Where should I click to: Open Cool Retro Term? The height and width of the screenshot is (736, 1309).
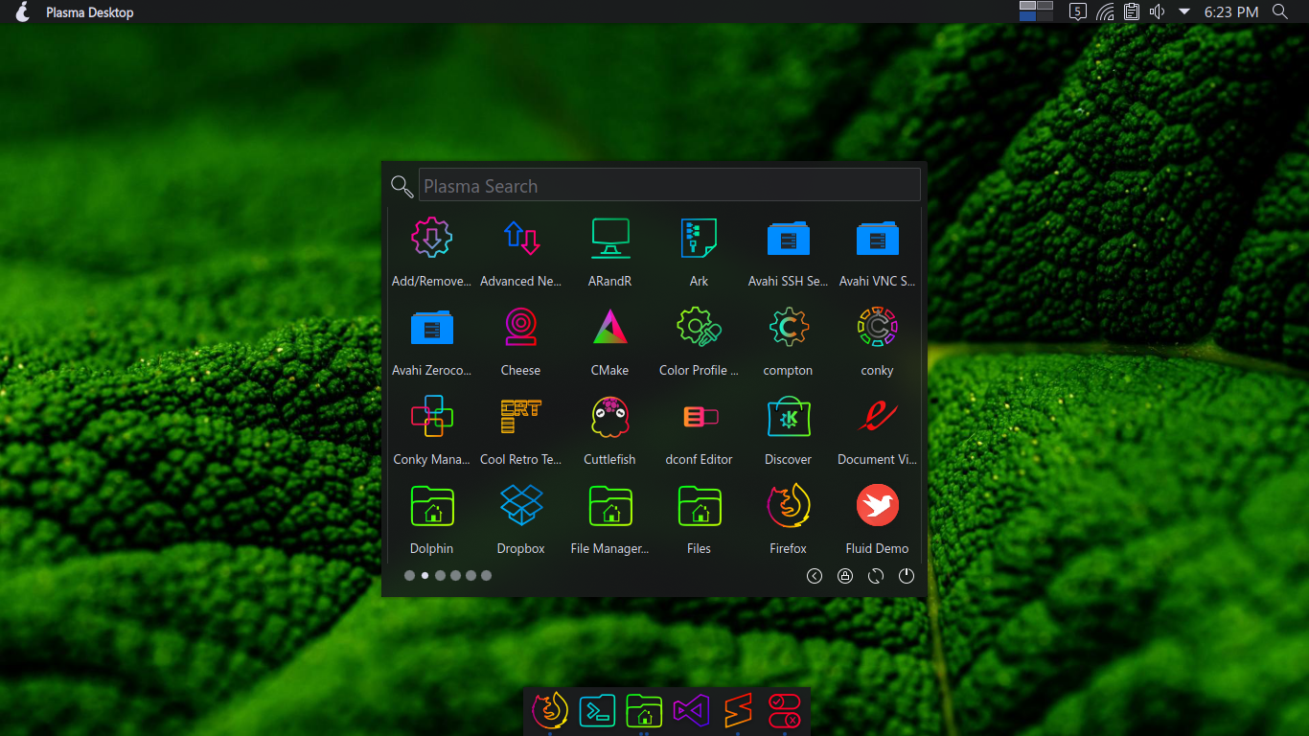click(x=521, y=416)
